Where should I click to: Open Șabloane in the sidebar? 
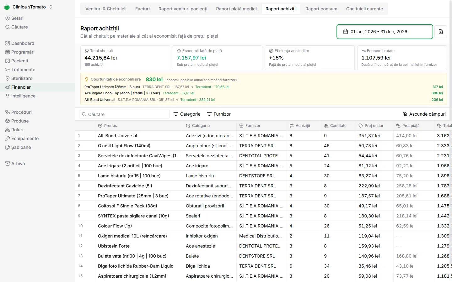[18, 147]
